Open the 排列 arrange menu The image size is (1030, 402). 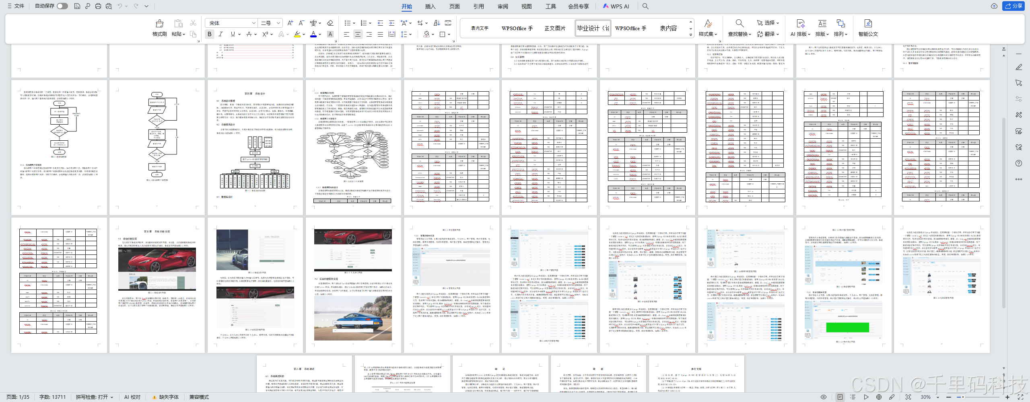point(841,28)
